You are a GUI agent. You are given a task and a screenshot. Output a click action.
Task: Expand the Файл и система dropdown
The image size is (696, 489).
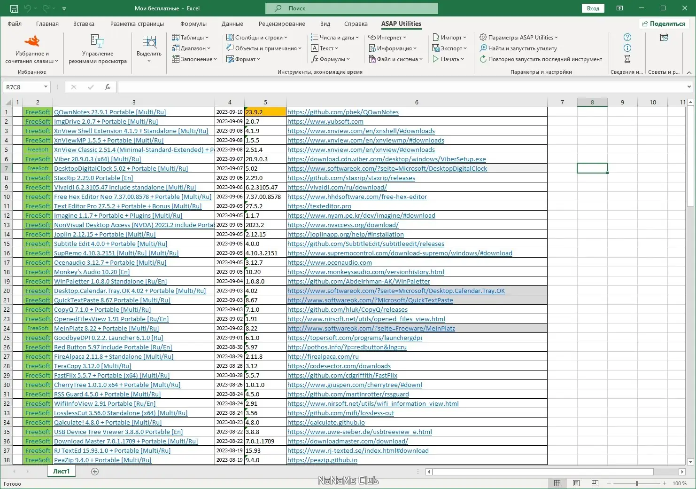395,59
